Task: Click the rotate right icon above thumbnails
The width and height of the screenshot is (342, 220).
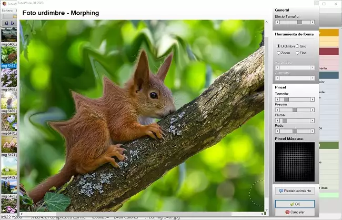Action: 13,23
